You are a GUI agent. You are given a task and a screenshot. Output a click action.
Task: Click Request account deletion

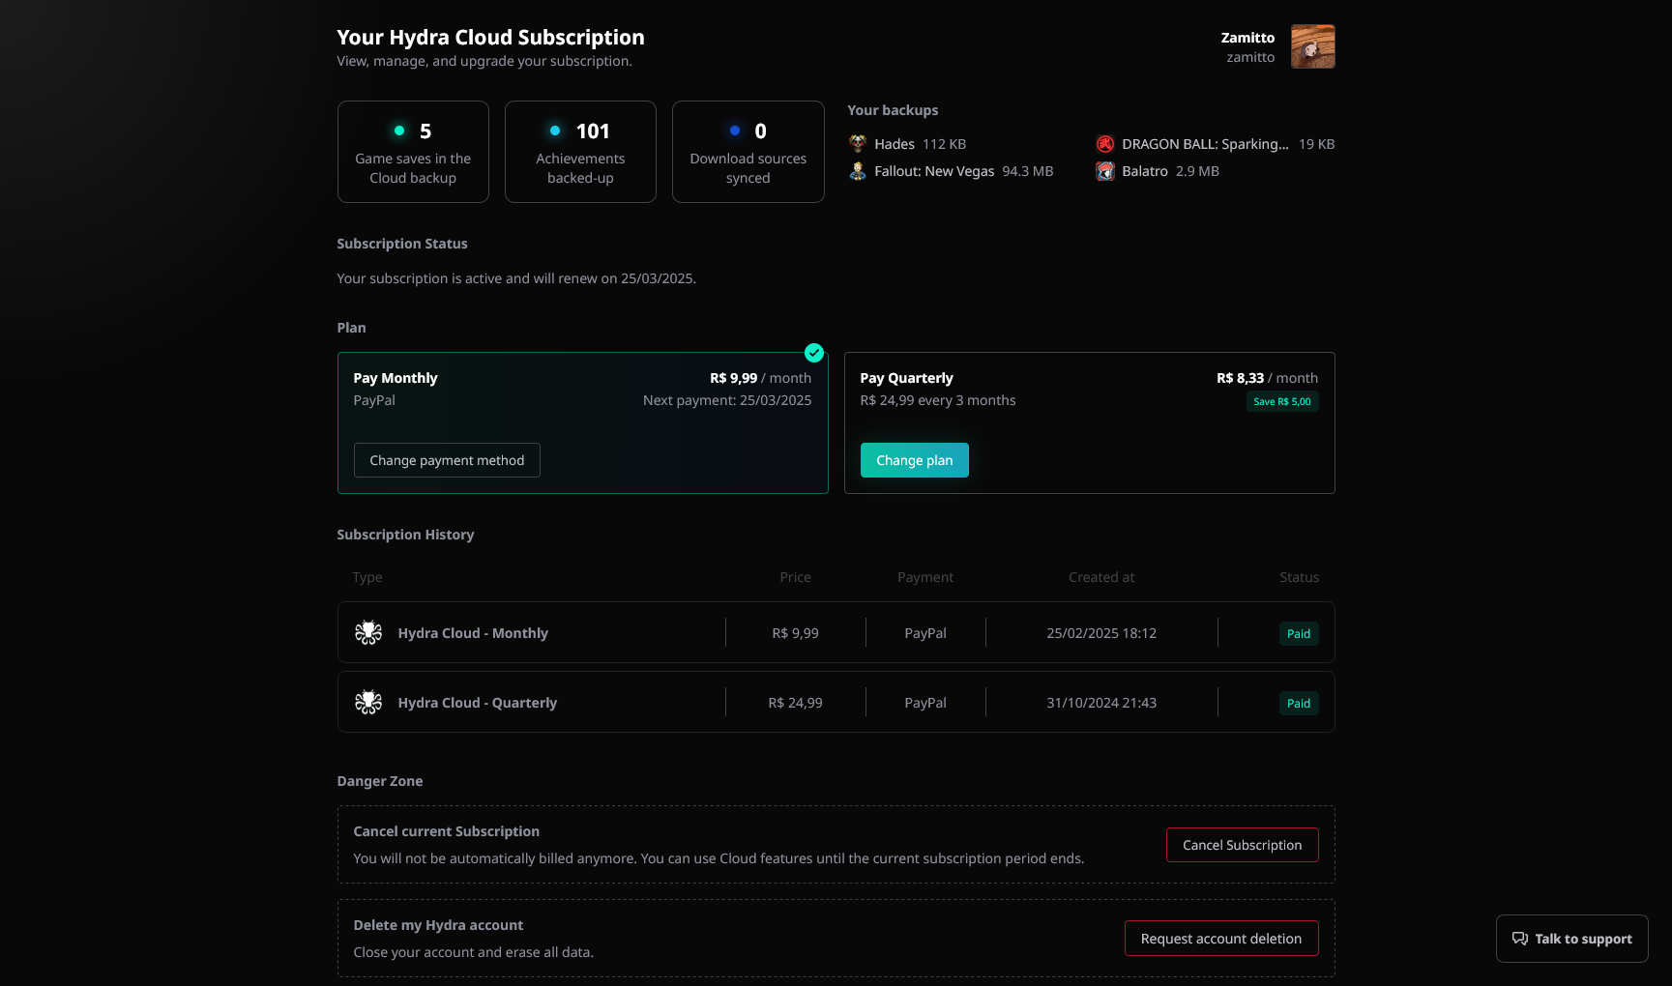click(x=1220, y=939)
